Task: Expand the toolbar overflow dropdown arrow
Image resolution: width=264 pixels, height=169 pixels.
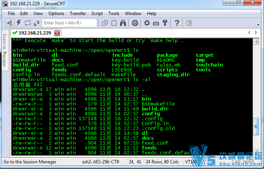Action: (258, 25)
